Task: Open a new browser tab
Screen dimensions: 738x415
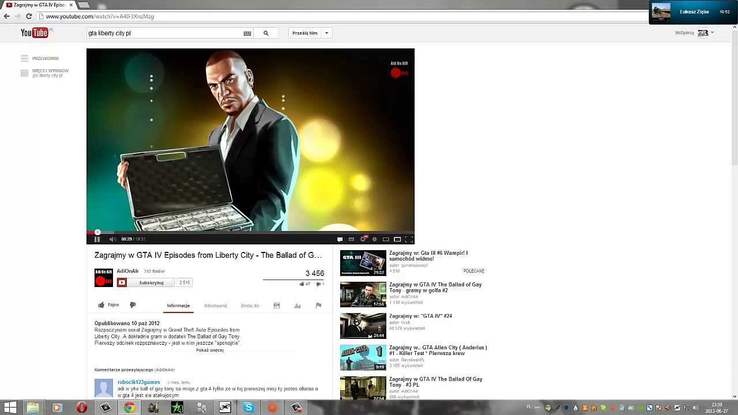Action: [x=84, y=5]
